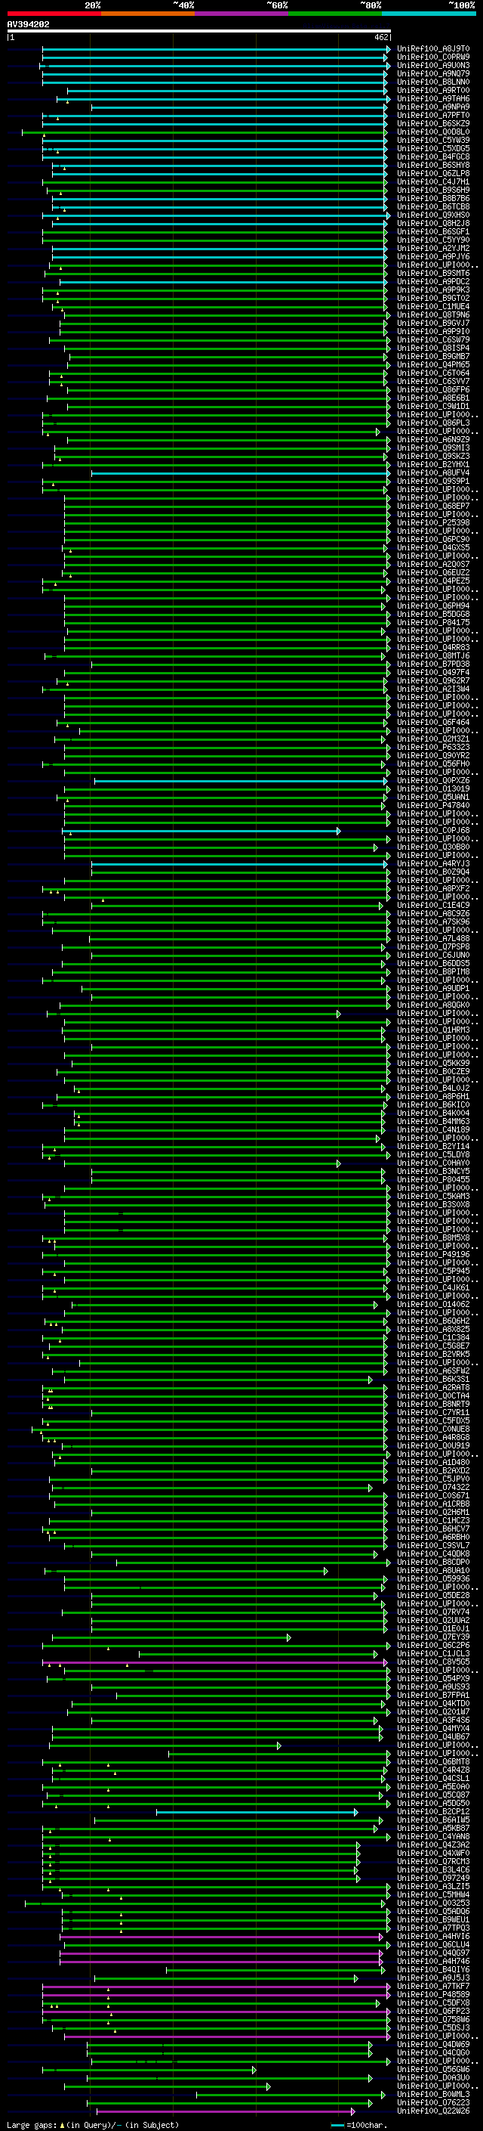The width and height of the screenshot is (483, 2131).
Task: Select the short cyan bar for UniRef100_C0PJ68
Action: tap(202, 831)
